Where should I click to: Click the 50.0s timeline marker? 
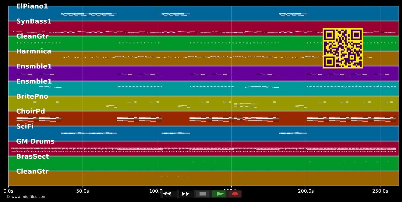coord(83,191)
